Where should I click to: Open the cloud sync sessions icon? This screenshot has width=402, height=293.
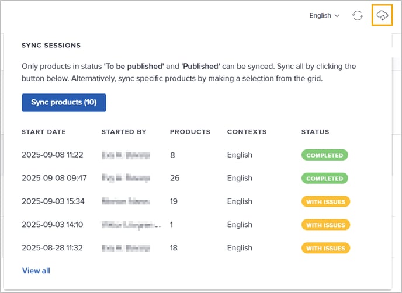[x=382, y=15]
